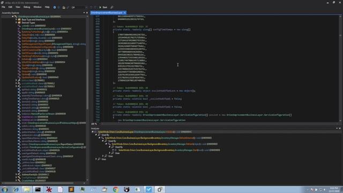343x193 pixels.
Task: Open the Edit menu
Action: click(10, 7)
